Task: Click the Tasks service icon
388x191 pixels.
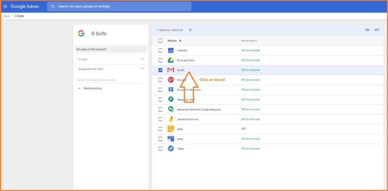Action: coord(171,149)
